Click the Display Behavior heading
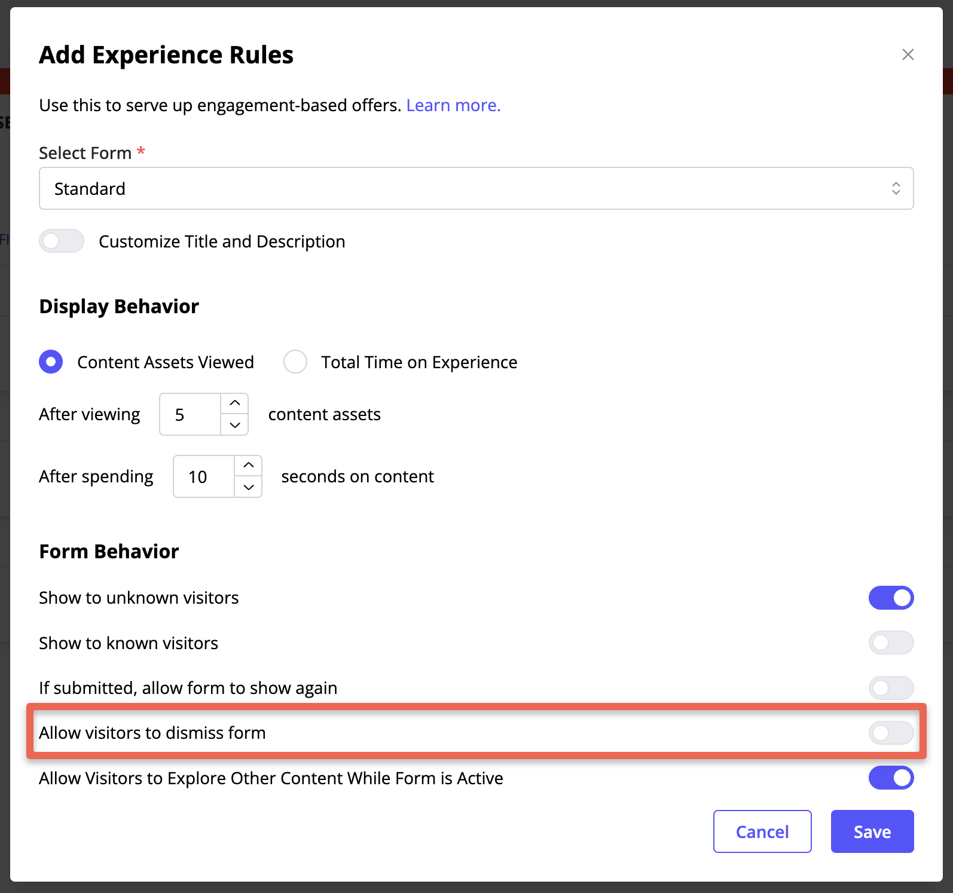Viewport: 953px width, 893px height. [x=119, y=306]
